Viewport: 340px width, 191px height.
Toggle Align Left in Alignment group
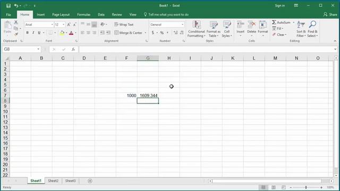click(82, 33)
